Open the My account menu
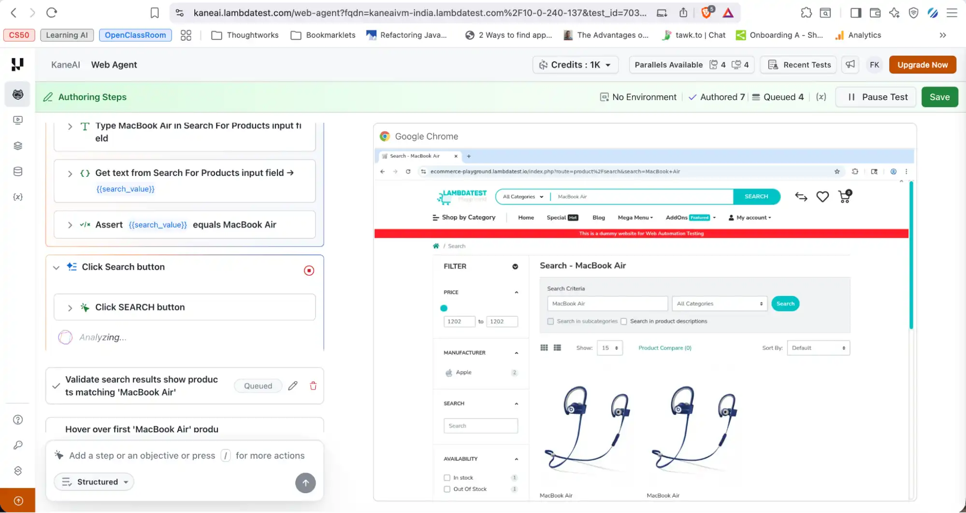Screen dimensions: 966x513 click(750, 218)
